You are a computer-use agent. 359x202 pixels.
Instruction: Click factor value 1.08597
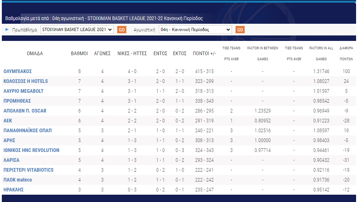click(321, 130)
